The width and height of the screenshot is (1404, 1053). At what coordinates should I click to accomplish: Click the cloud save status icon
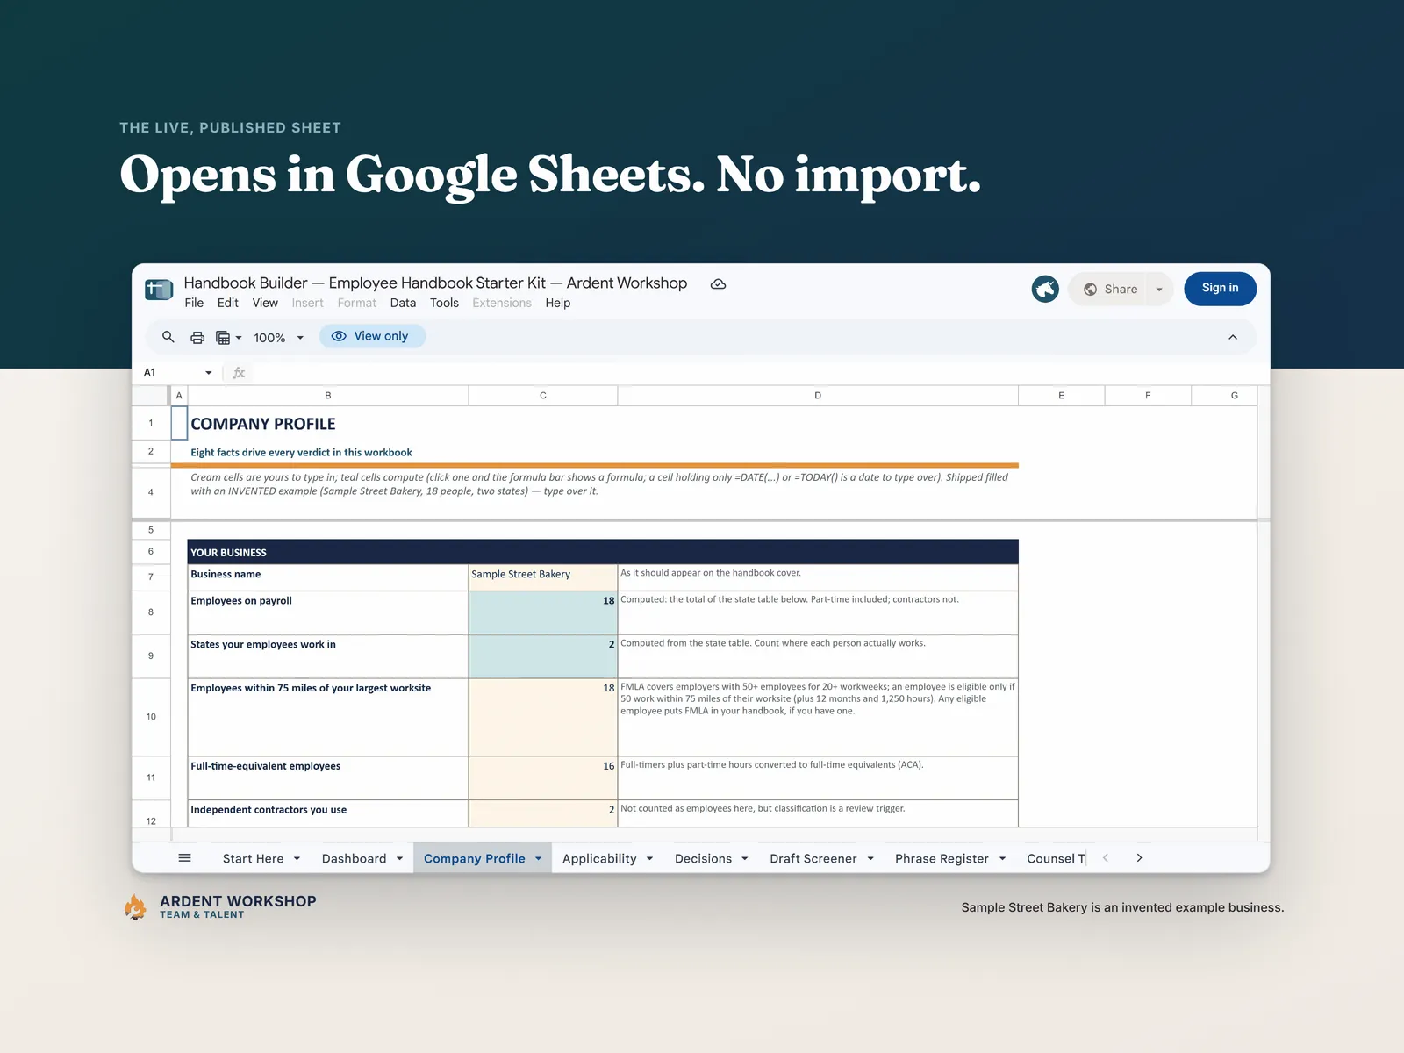tap(718, 284)
